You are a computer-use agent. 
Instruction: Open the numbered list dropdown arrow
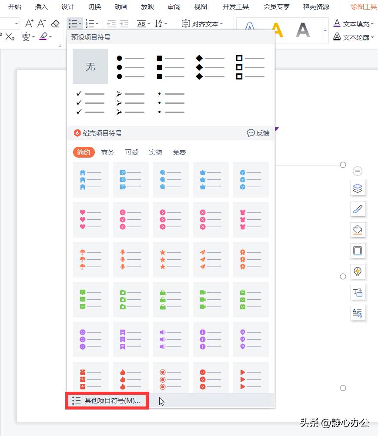point(97,24)
